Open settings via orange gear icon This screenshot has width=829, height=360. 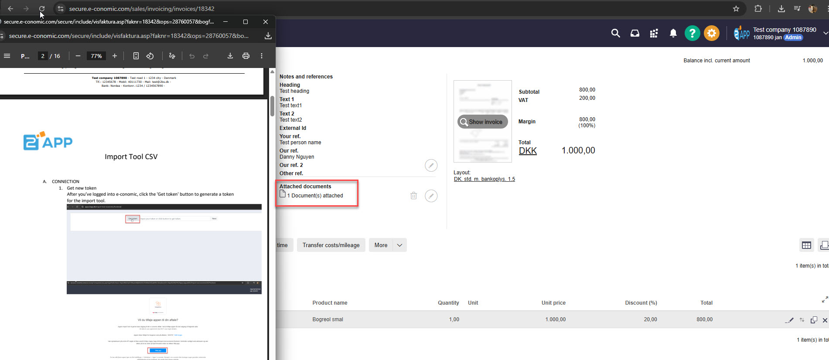[711, 33]
